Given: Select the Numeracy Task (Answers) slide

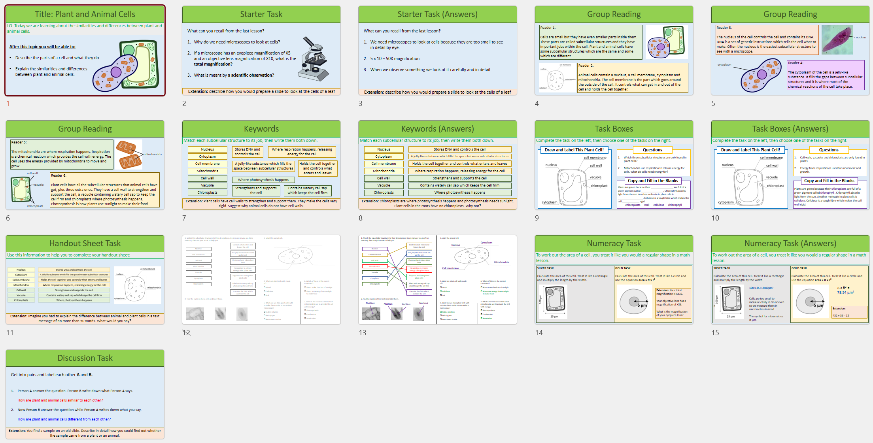Looking at the screenshot, I should pyautogui.click(x=790, y=280).
